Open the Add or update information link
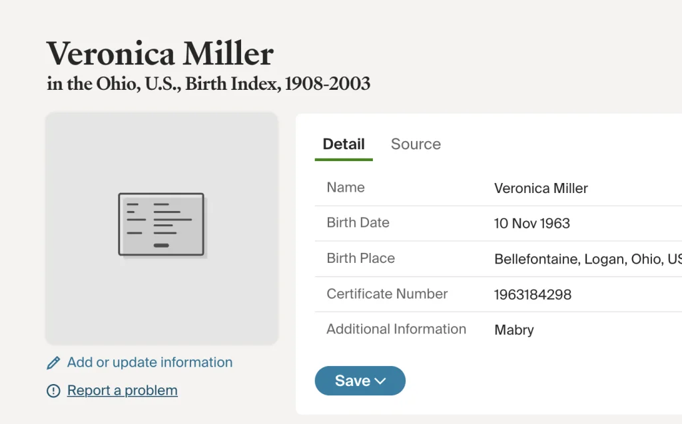The image size is (682, 424). point(149,363)
